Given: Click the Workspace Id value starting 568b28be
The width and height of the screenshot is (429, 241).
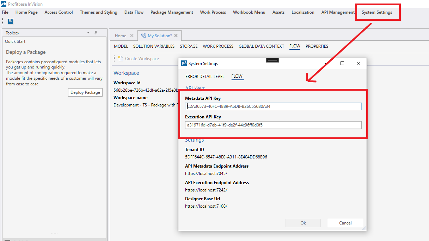Looking at the screenshot, I should click(146, 90).
